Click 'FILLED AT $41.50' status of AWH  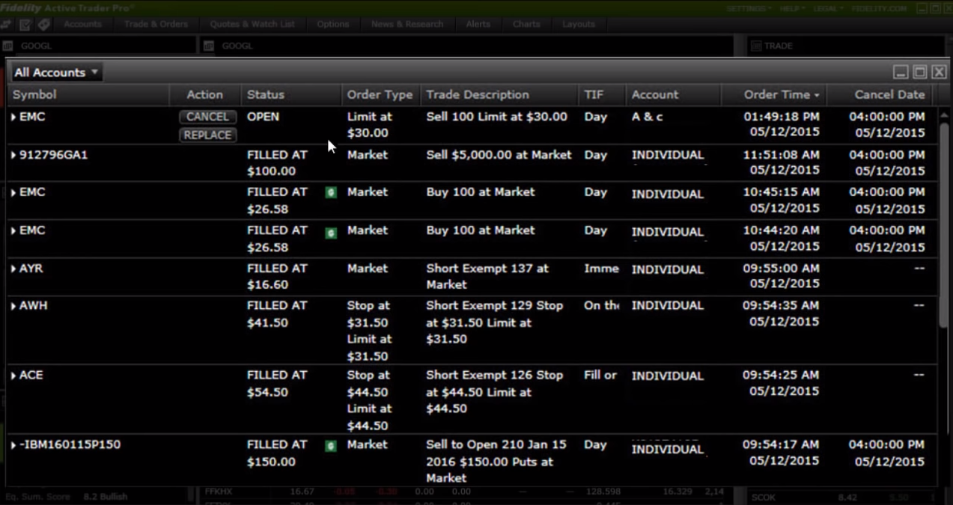pyautogui.click(x=277, y=314)
